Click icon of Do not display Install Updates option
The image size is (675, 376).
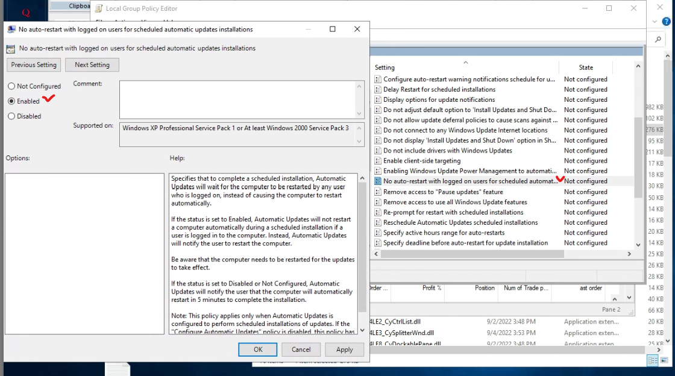(x=378, y=140)
